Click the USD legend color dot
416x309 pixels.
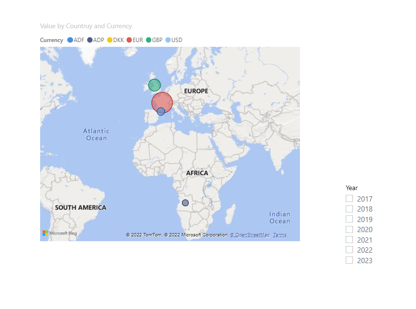[168, 40]
